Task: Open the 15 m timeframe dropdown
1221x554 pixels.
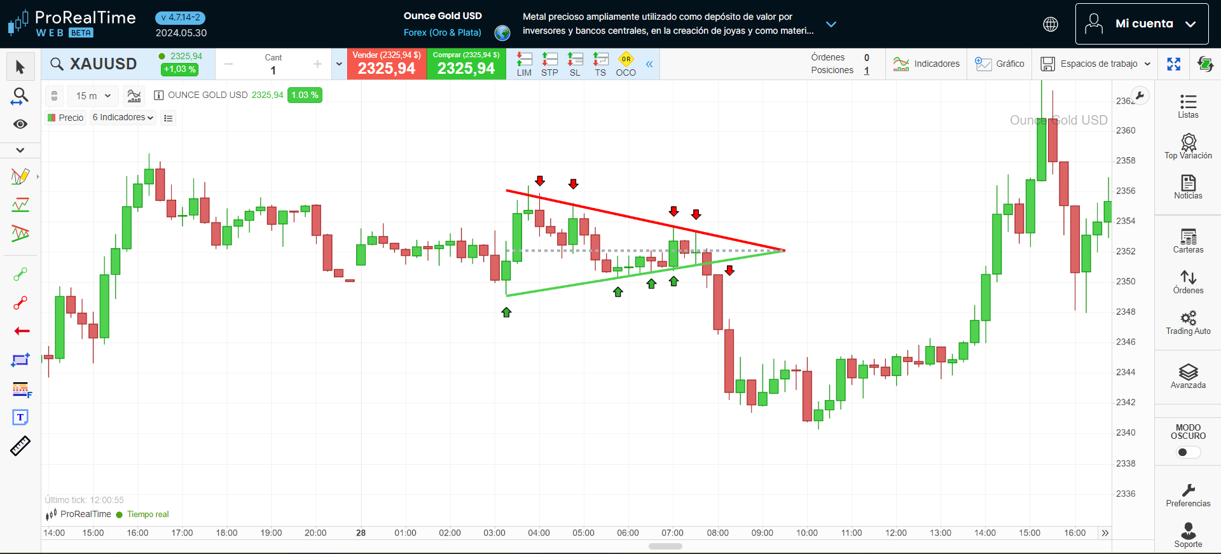Action: (93, 95)
